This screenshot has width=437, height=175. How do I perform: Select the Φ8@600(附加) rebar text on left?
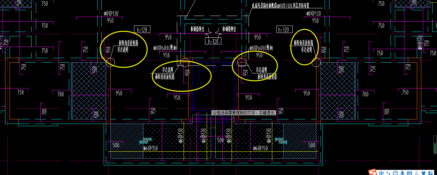(165, 48)
